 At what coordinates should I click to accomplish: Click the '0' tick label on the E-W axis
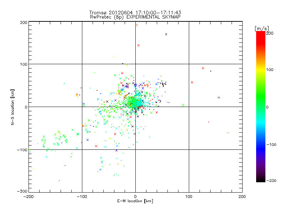135,197
